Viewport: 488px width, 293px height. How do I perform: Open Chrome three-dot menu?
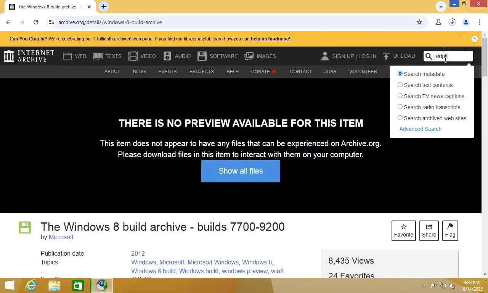pyautogui.click(x=480, y=22)
